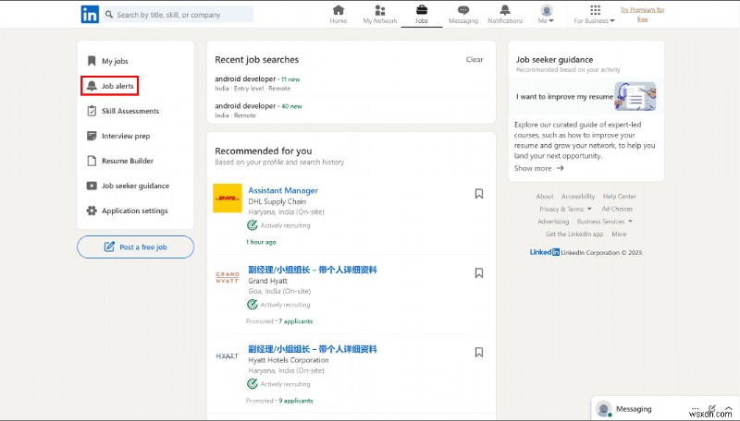Click the resume guidance illustration
Image resolution: width=740 pixels, height=421 pixels.
click(635, 96)
